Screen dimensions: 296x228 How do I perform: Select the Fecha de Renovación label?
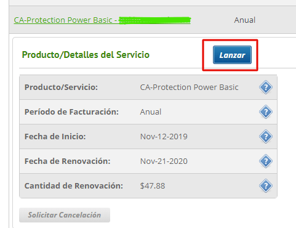[x=68, y=161]
